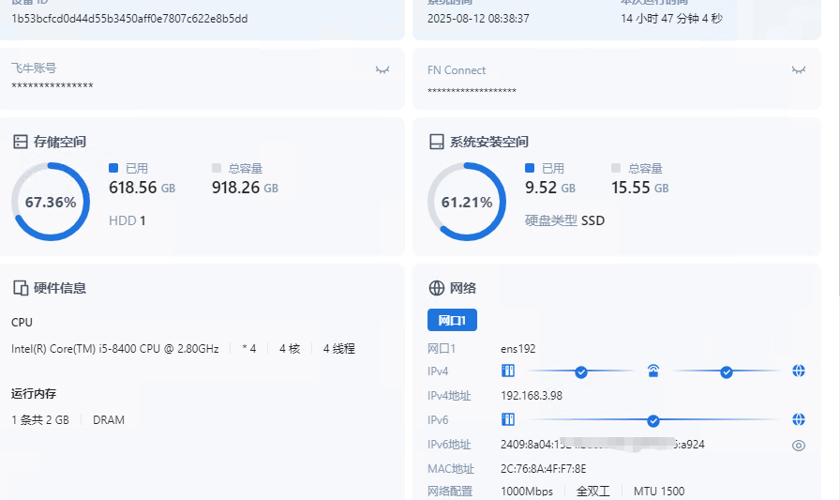Click the partially hidden IPv6 address value
This screenshot has width=840, height=500.
click(x=603, y=445)
